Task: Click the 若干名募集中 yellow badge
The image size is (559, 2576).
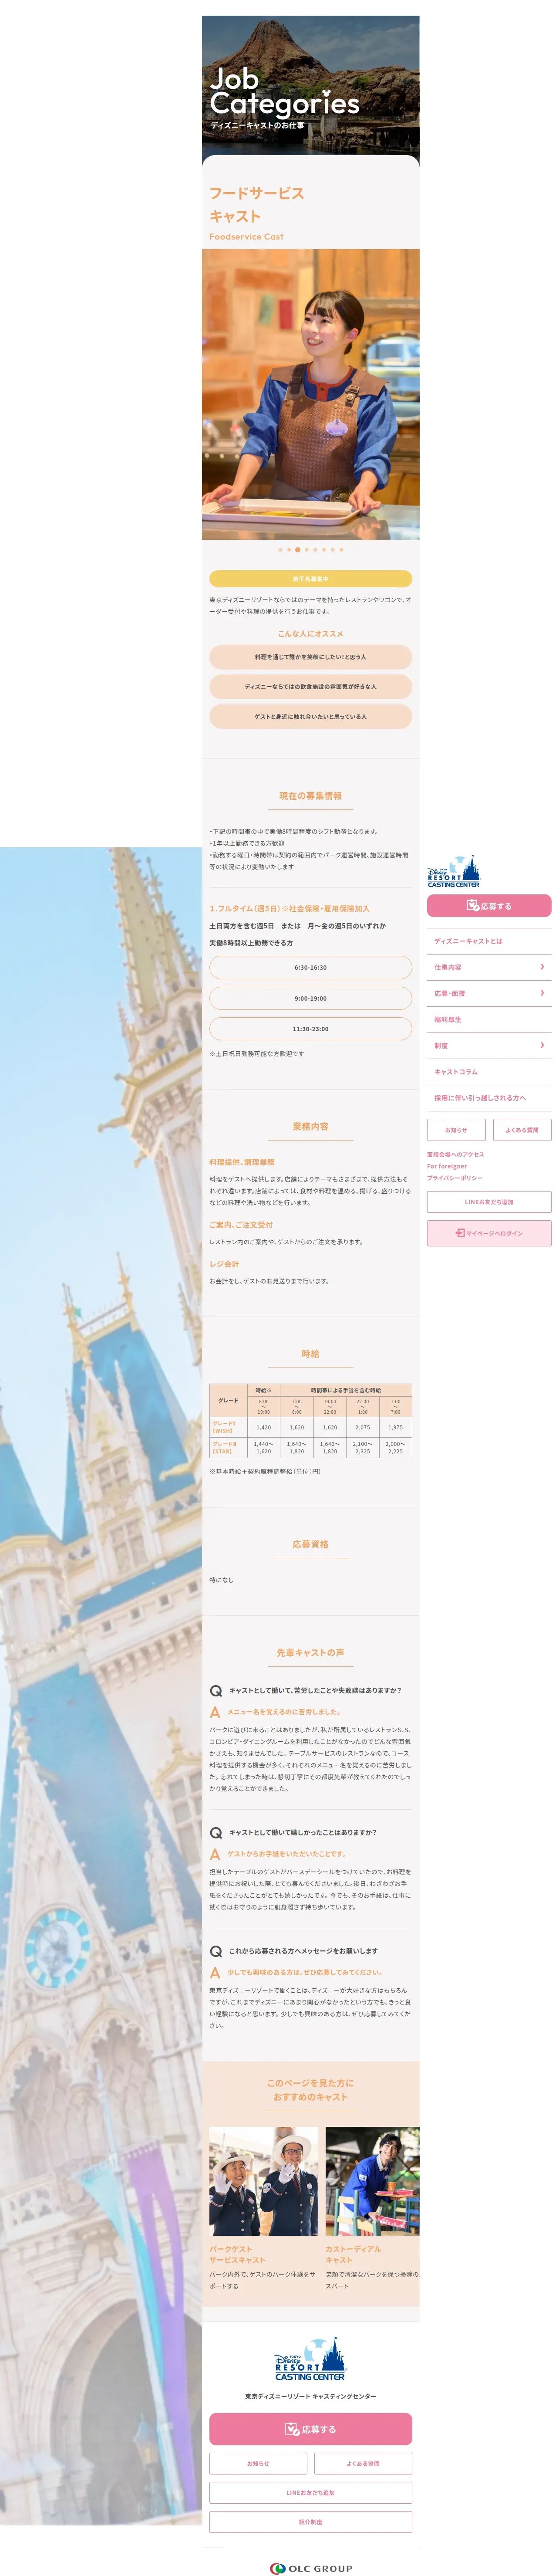Action: tap(311, 579)
